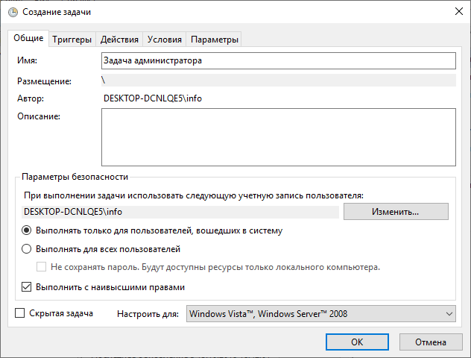Click the Отмена button
Image resolution: width=471 pixels, height=358 pixels.
point(431,342)
